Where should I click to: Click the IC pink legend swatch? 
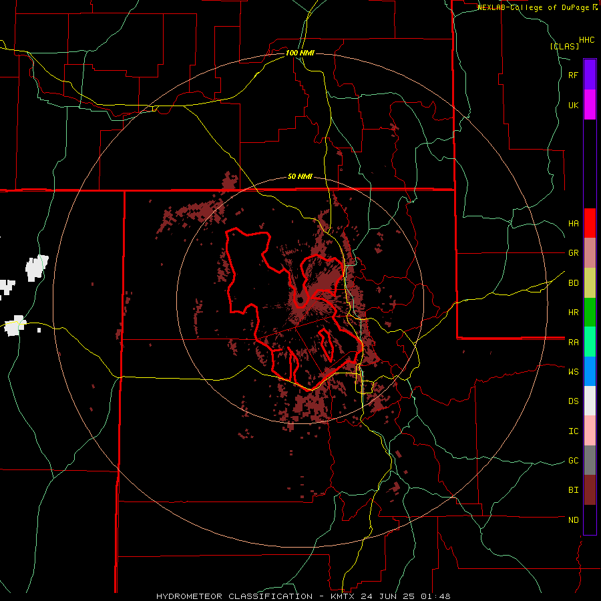pyautogui.click(x=590, y=431)
